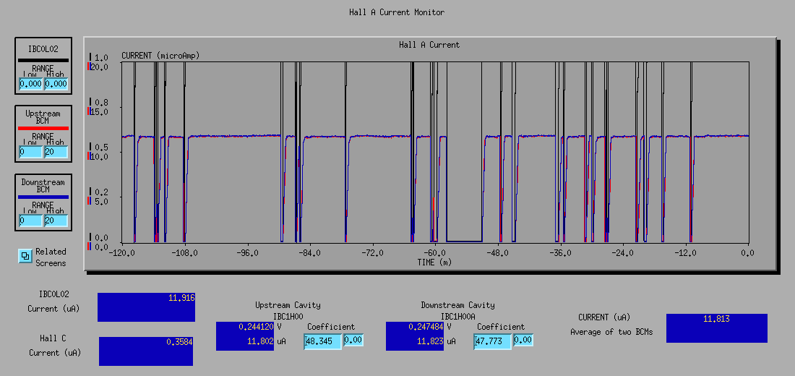Click the IBC1H00 label under Upstream Cavity
Image resolution: width=795 pixels, height=376 pixels.
(x=288, y=317)
